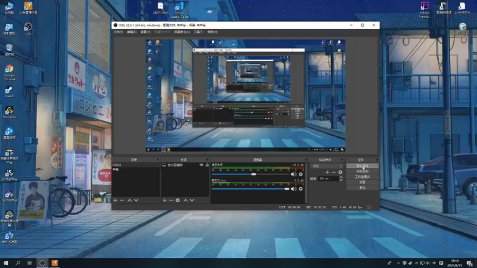Open the Edit menu in OBS
Screen dimensions: 477x268
click(131, 32)
